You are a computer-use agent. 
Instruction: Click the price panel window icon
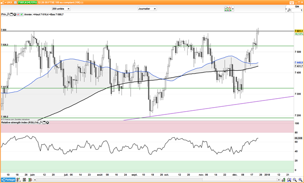pos(11,14)
